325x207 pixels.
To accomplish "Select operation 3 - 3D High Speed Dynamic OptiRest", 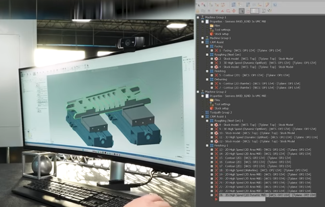I will coord(268,63).
